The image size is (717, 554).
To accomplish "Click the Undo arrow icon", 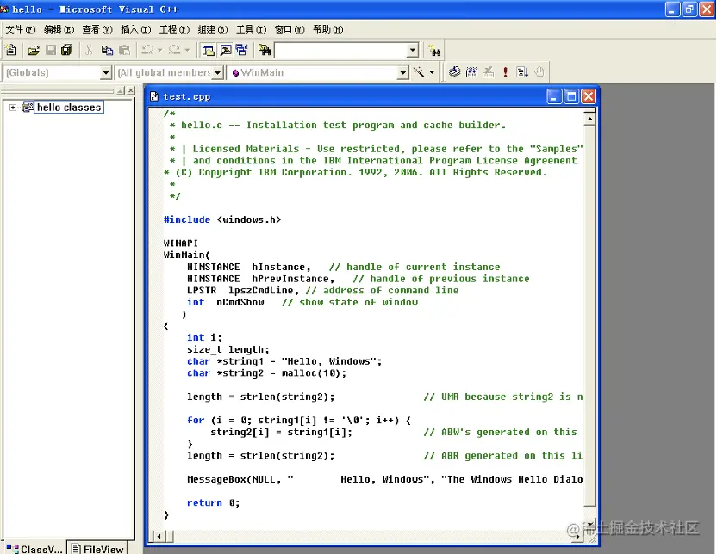I will pos(147,50).
